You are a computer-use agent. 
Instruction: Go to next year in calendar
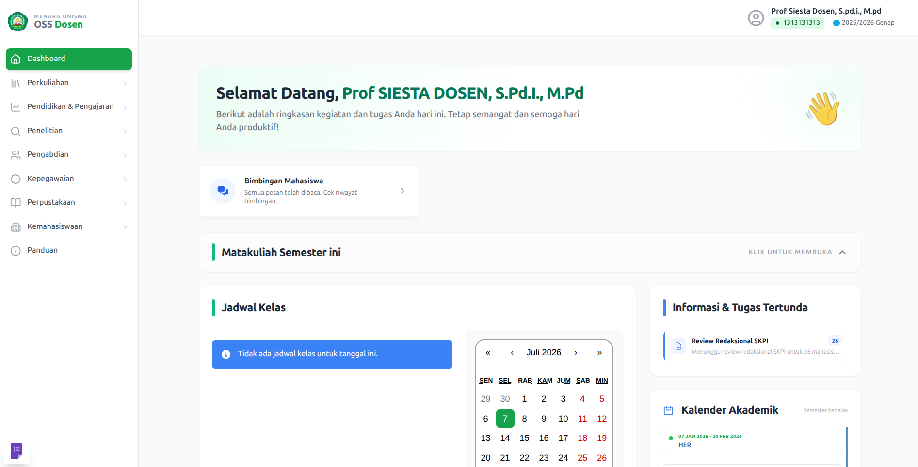599,352
